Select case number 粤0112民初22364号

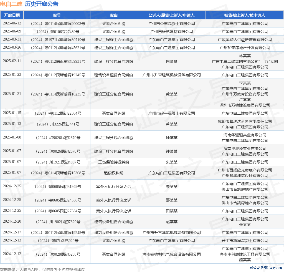coord(58,113)
